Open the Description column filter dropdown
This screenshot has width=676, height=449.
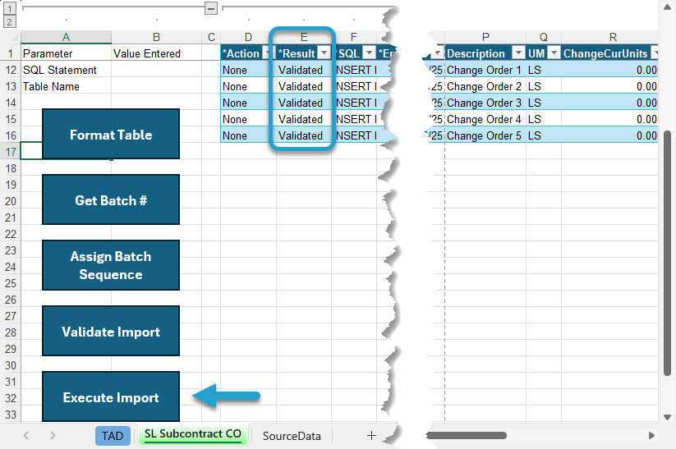tap(518, 53)
